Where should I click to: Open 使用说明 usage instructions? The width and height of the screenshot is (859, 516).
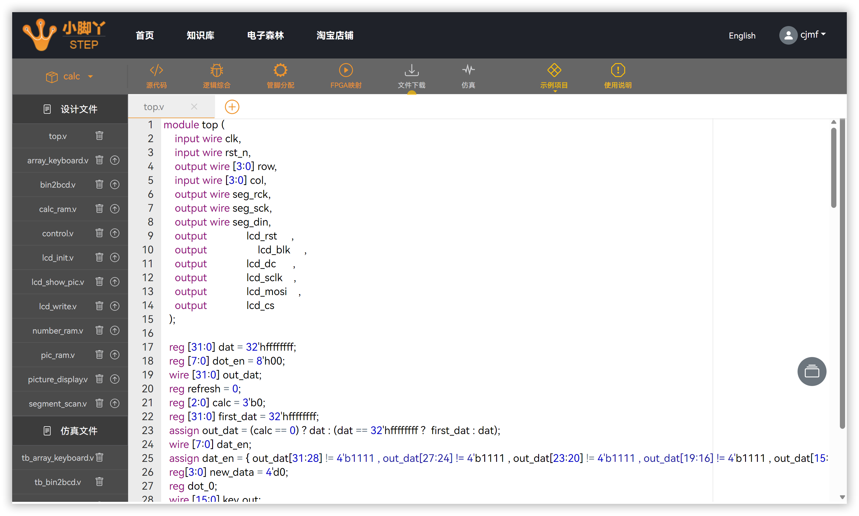pos(618,76)
